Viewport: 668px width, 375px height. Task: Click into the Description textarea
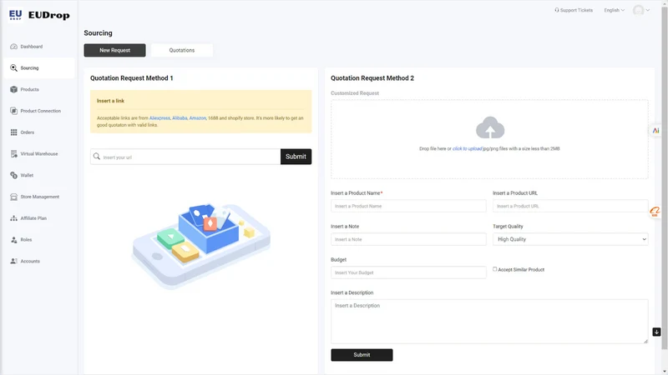coord(489,322)
